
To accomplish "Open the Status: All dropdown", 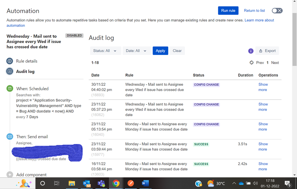I will coord(106,51).
